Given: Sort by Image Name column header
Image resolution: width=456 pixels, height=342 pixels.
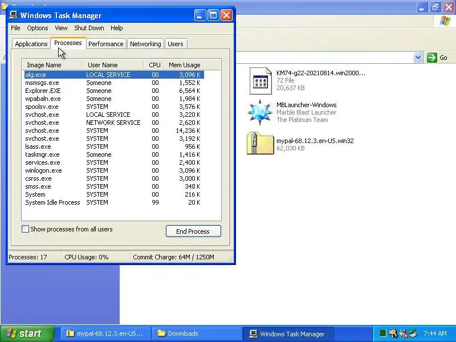Looking at the screenshot, I should click(52, 65).
